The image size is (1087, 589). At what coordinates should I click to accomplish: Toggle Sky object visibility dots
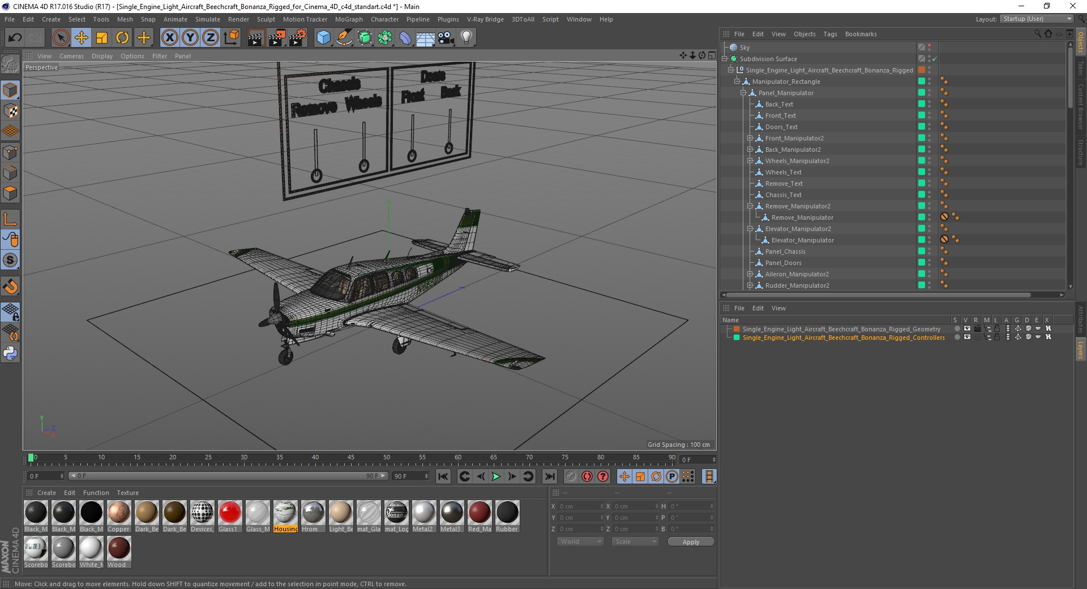929,48
